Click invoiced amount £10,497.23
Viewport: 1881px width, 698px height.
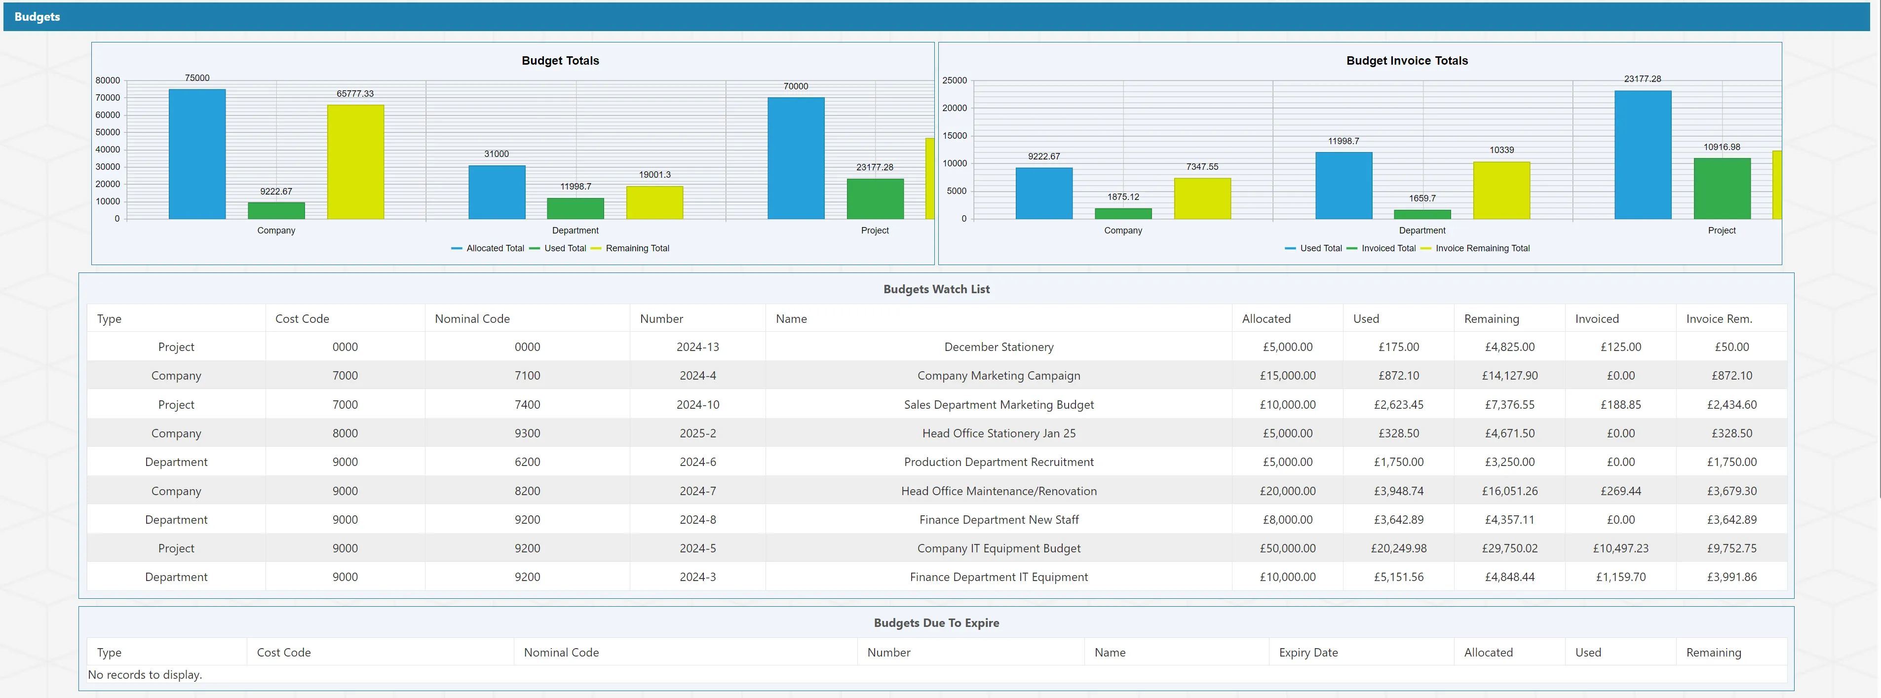[1620, 548]
